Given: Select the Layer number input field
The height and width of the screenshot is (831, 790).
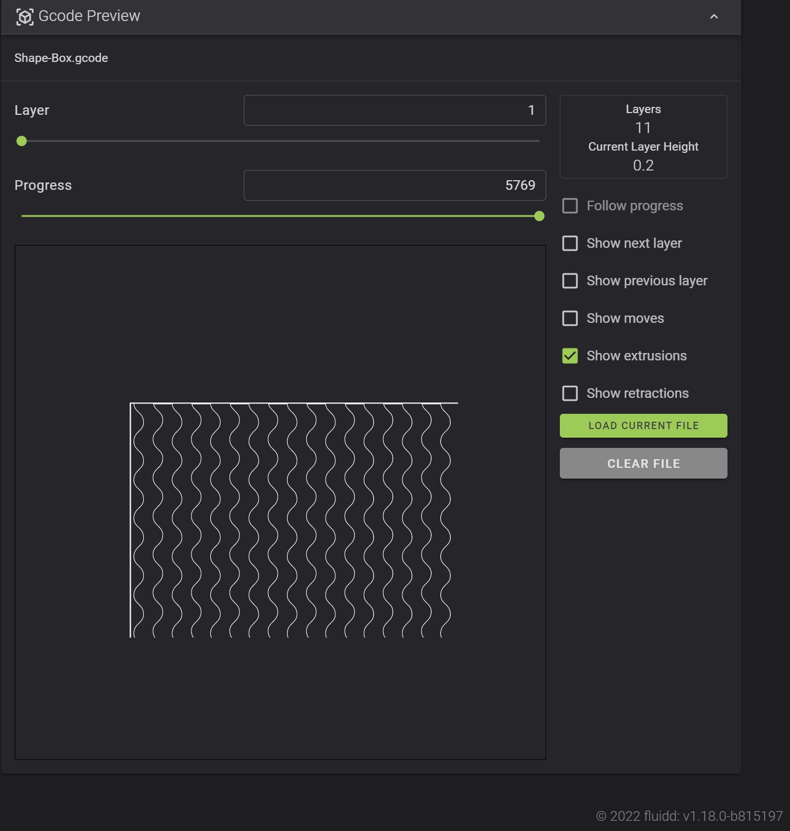Looking at the screenshot, I should pyautogui.click(x=394, y=110).
